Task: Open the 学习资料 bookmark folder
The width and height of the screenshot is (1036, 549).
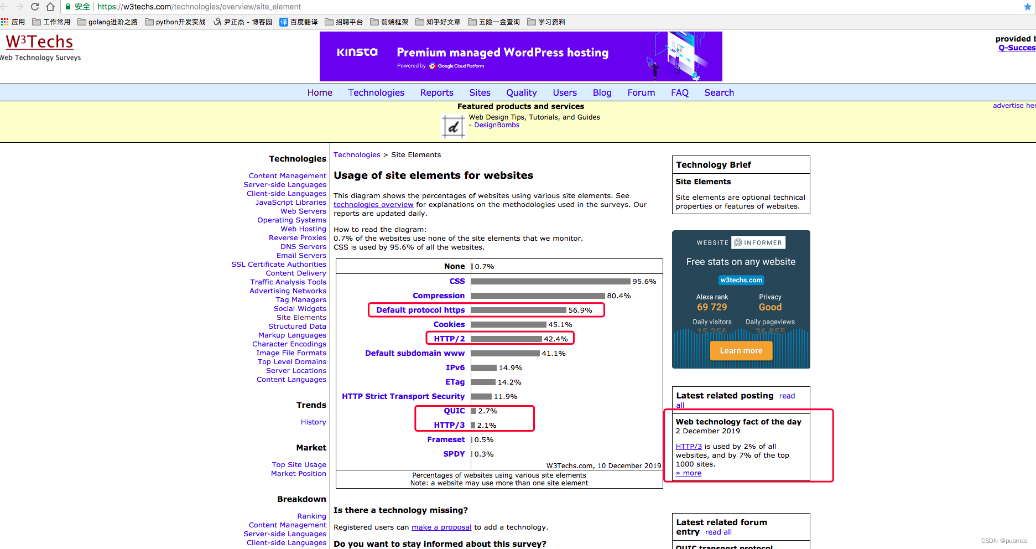Action: pyautogui.click(x=546, y=22)
